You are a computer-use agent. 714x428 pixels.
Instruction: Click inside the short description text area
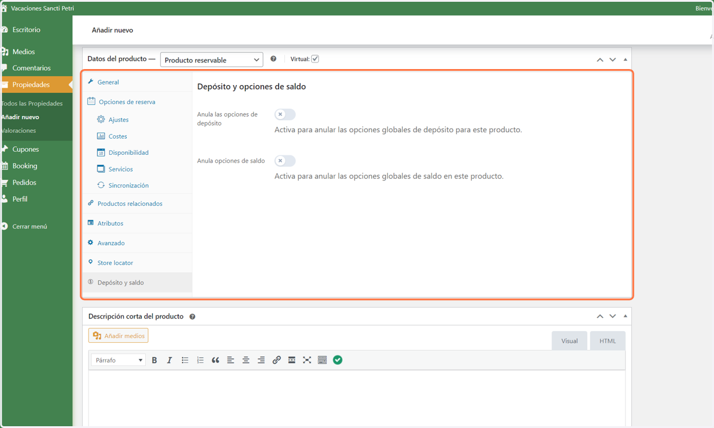357,398
